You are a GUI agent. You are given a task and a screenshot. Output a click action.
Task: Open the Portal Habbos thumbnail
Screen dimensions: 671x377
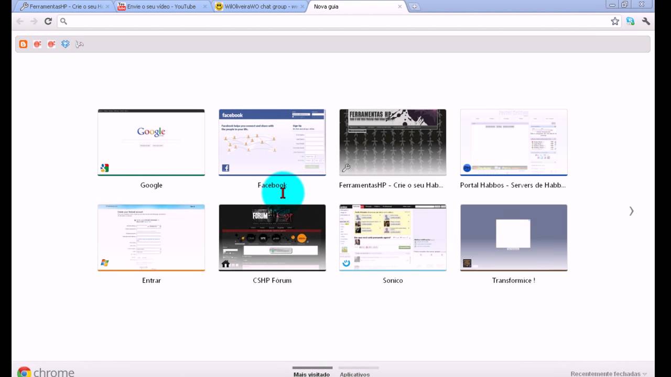[514, 142]
